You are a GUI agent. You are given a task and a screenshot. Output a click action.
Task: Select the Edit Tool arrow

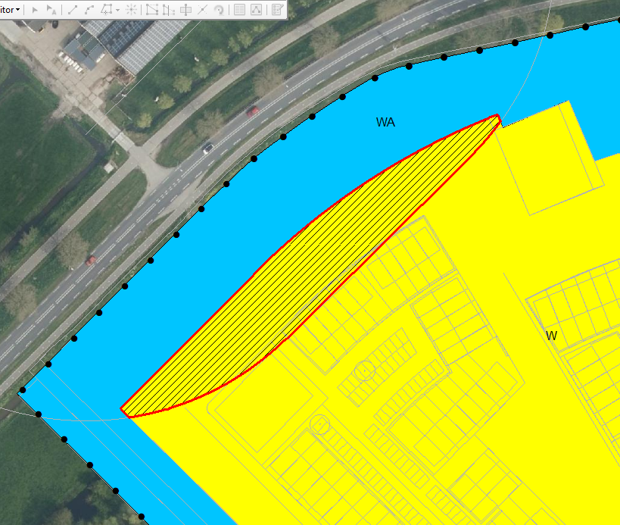tap(35, 10)
